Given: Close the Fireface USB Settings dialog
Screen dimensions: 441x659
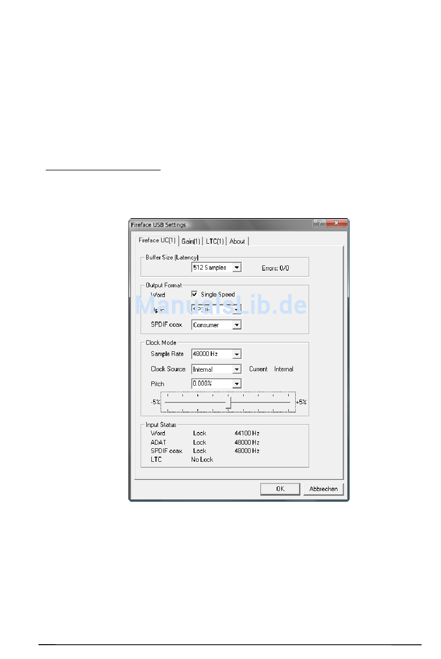Looking at the screenshot, I should (x=337, y=223).
